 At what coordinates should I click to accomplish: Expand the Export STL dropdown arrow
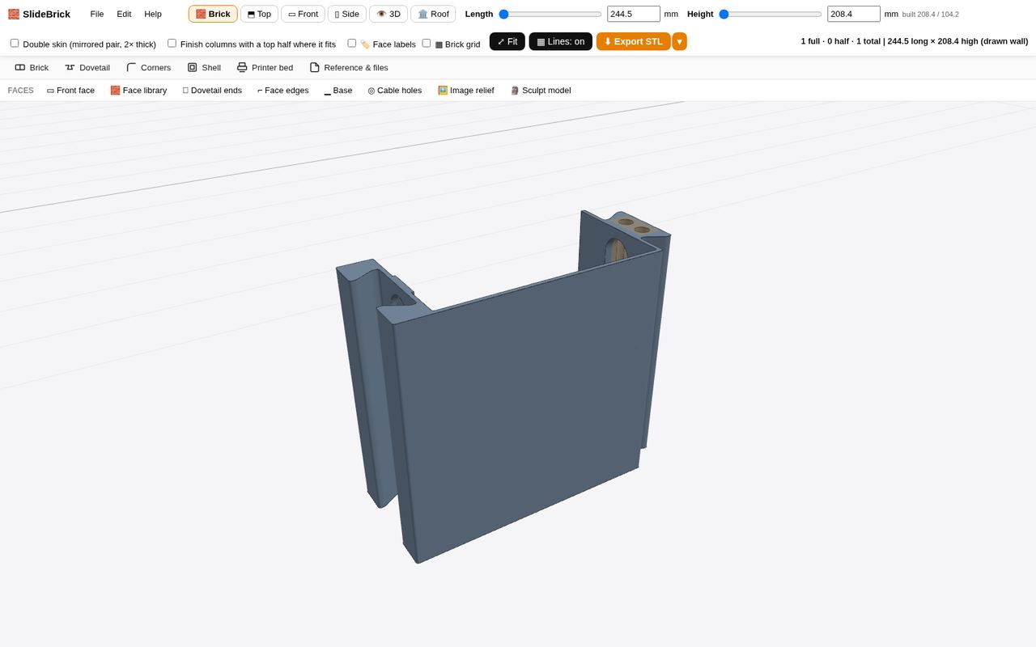tap(679, 41)
